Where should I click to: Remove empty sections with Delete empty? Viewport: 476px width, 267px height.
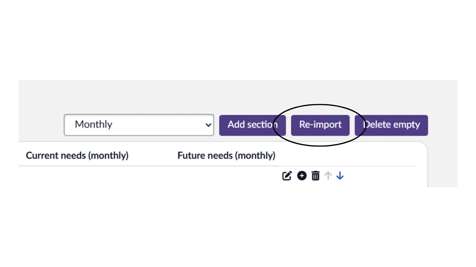391,125
